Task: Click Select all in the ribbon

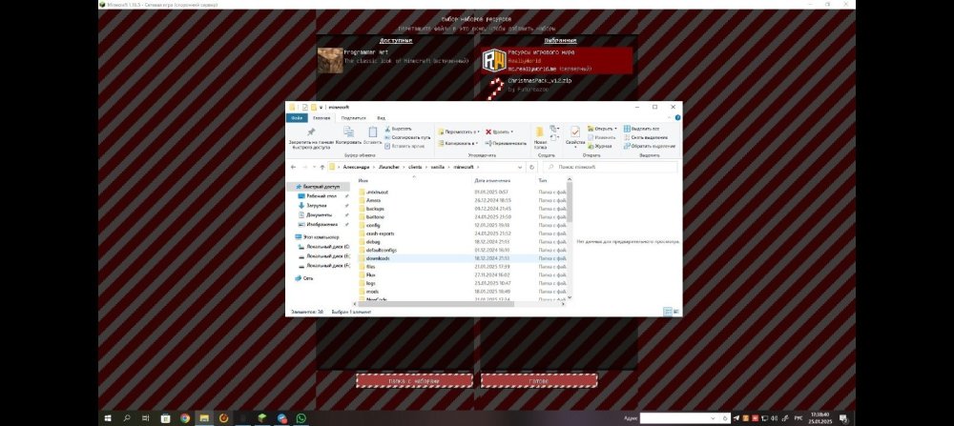Action: pyautogui.click(x=641, y=129)
